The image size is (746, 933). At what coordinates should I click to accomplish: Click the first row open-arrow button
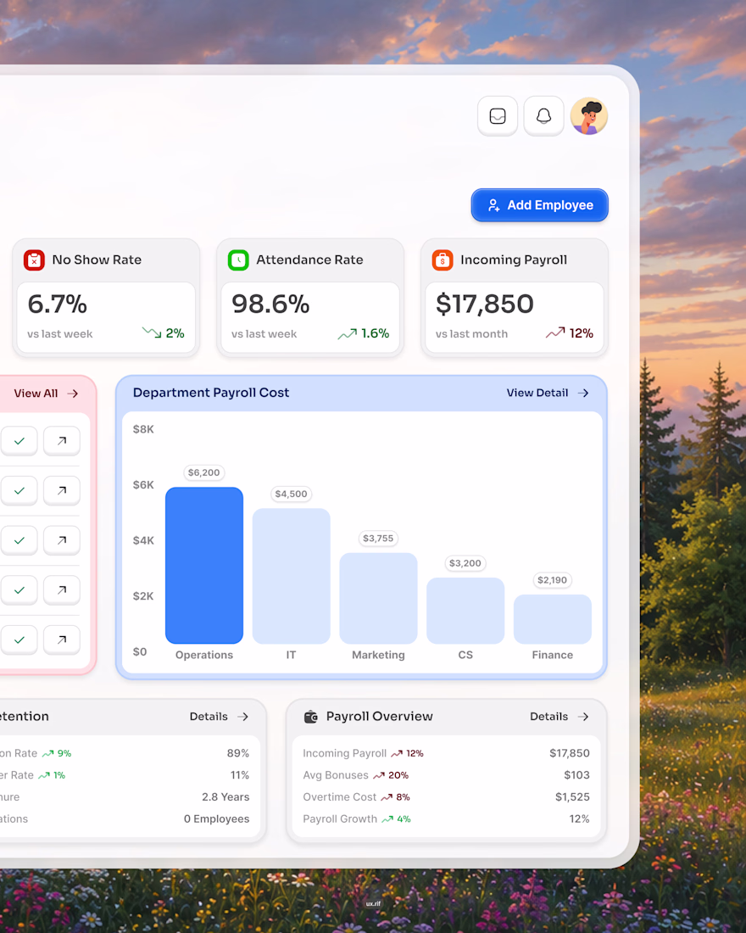62,441
